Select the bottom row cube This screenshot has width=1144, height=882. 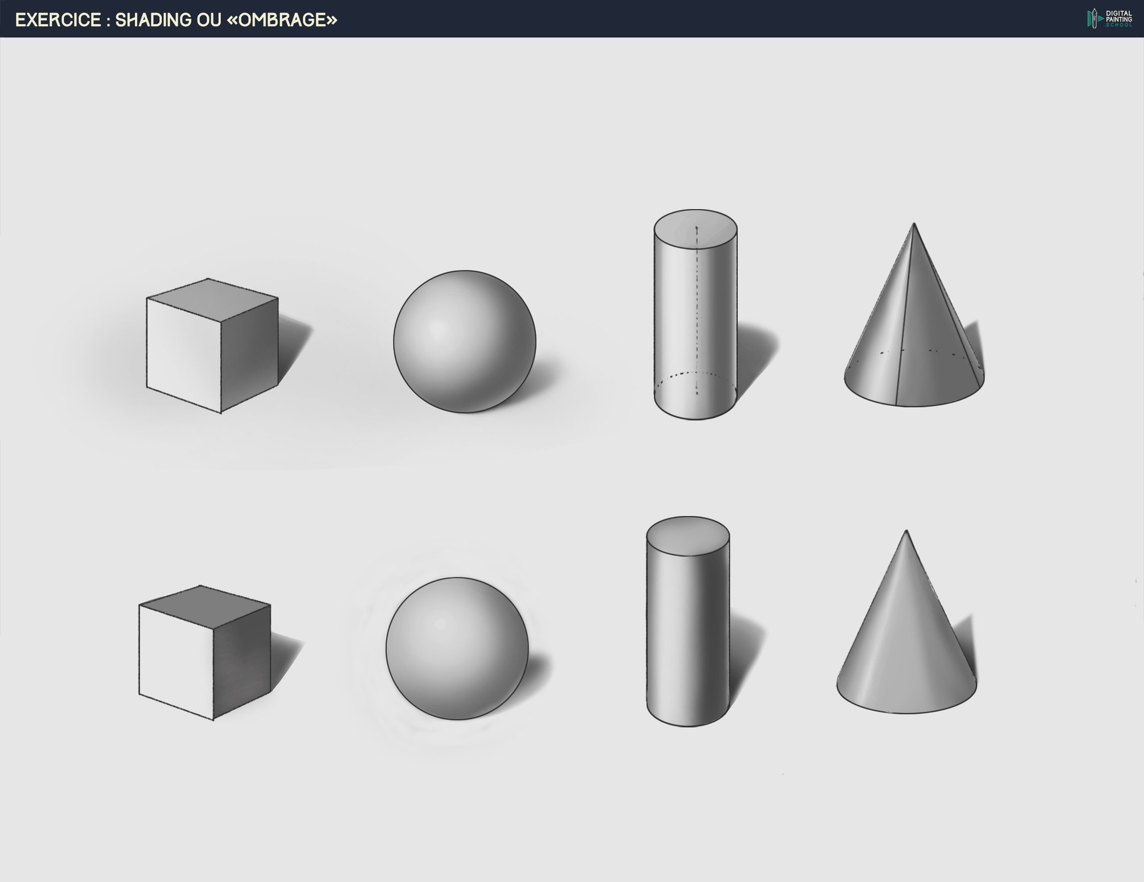pos(204,652)
